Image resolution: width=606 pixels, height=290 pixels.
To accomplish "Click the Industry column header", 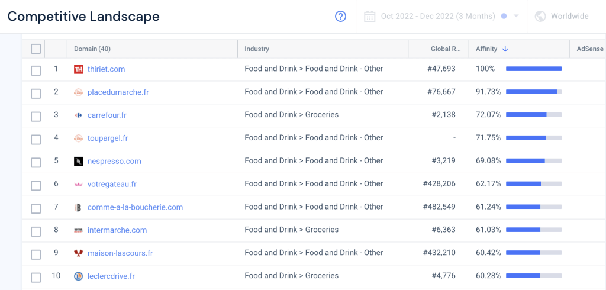I will [257, 49].
